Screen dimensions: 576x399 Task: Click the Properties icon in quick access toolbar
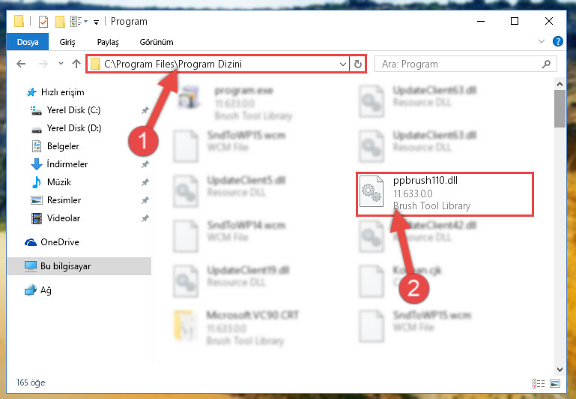tap(43, 21)
